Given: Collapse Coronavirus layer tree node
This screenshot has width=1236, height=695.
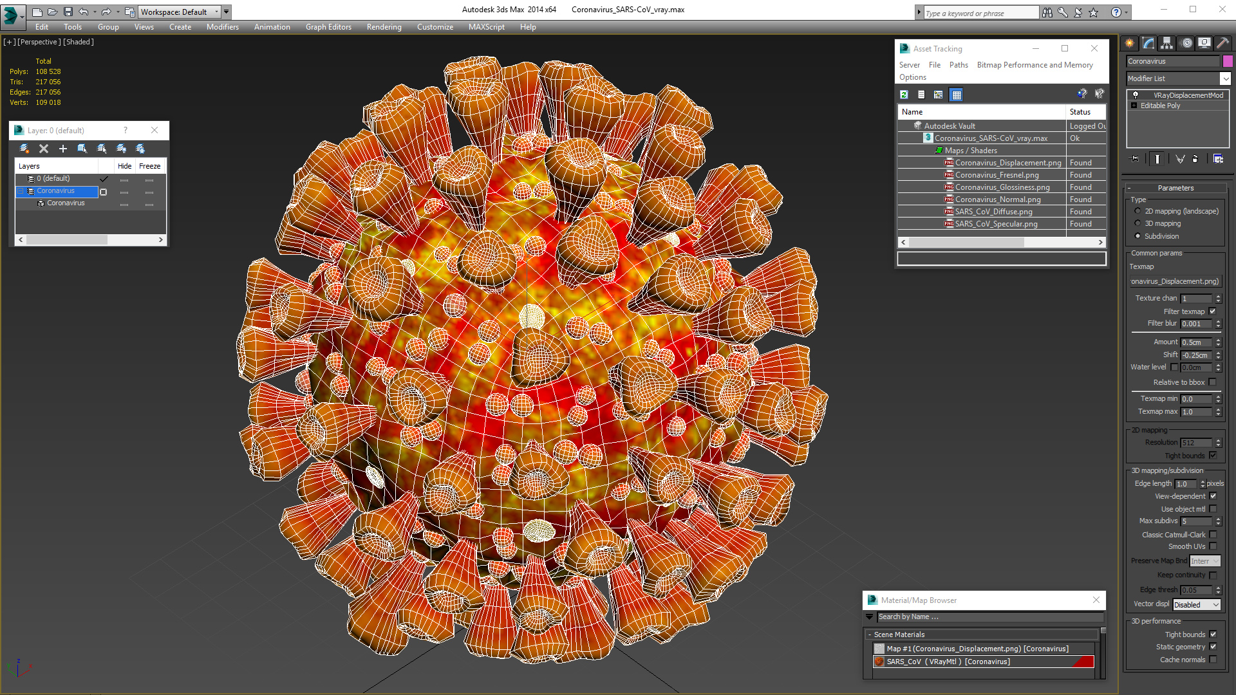Looking at the screenshot, I should (21, 191).
